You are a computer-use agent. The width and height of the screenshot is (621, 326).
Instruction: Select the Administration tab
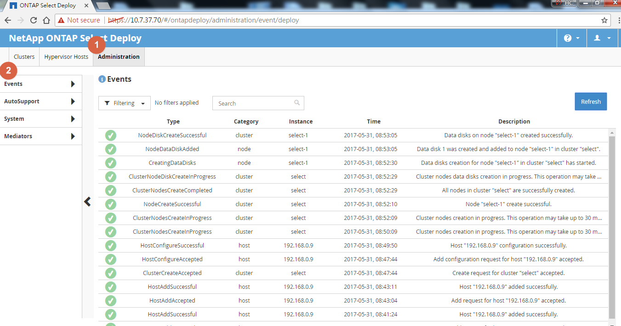pos(119,57)
